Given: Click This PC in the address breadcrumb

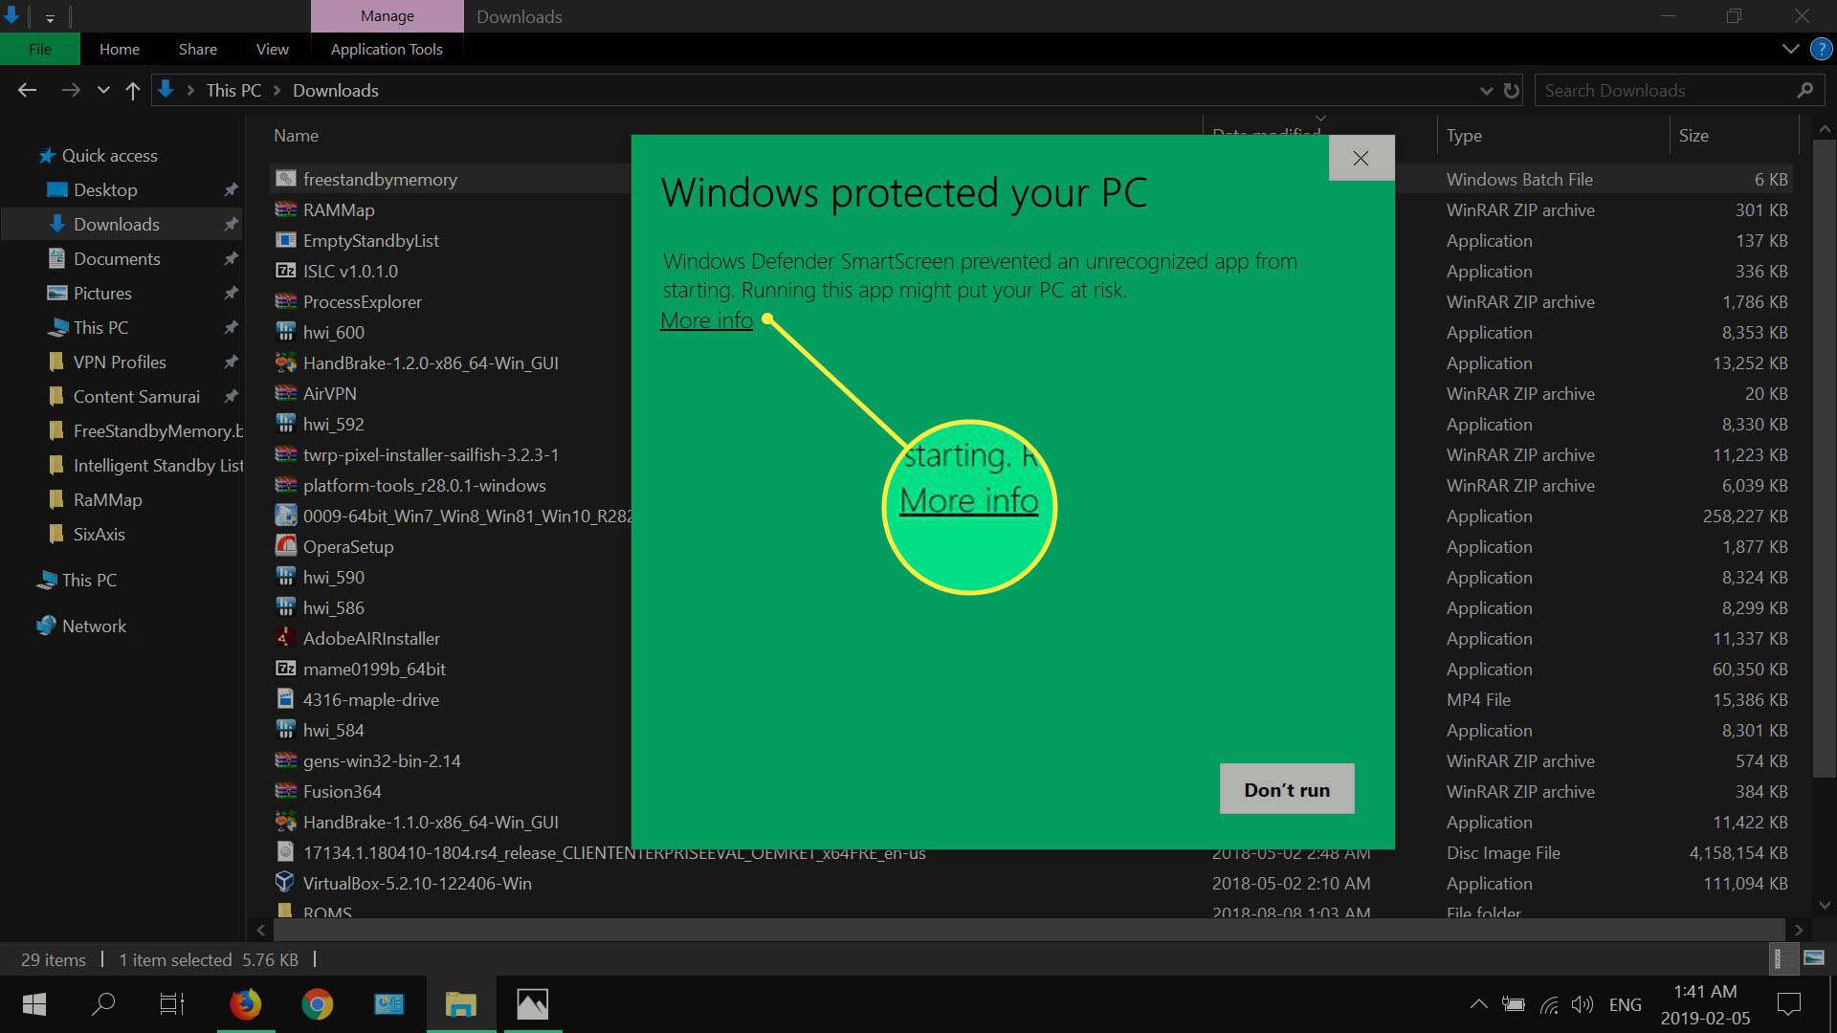Looking at the screenshot, I should tap(233, 90).
